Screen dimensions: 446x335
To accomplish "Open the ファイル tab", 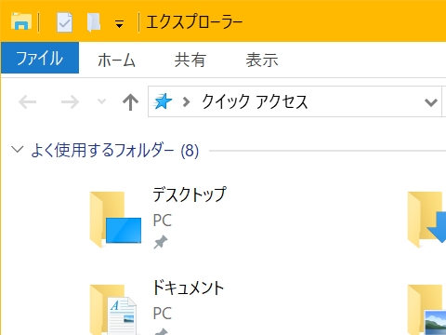I will point(40,58).
